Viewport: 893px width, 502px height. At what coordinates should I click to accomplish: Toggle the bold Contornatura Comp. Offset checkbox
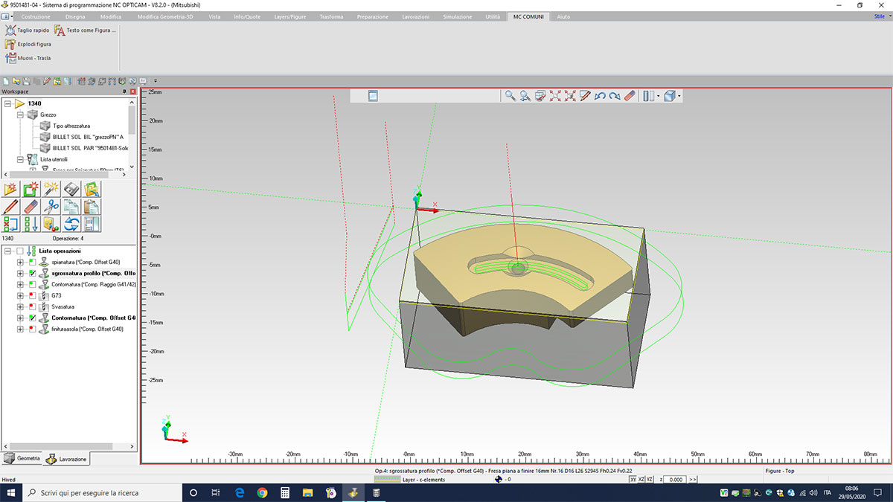(32, 318)
